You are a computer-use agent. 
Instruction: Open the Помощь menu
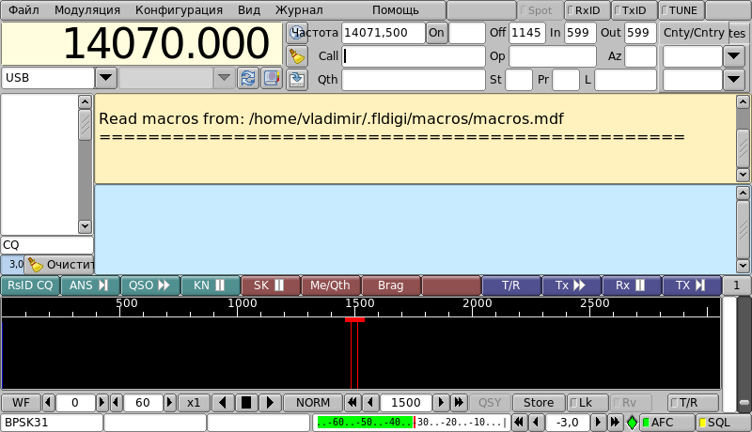396,10
